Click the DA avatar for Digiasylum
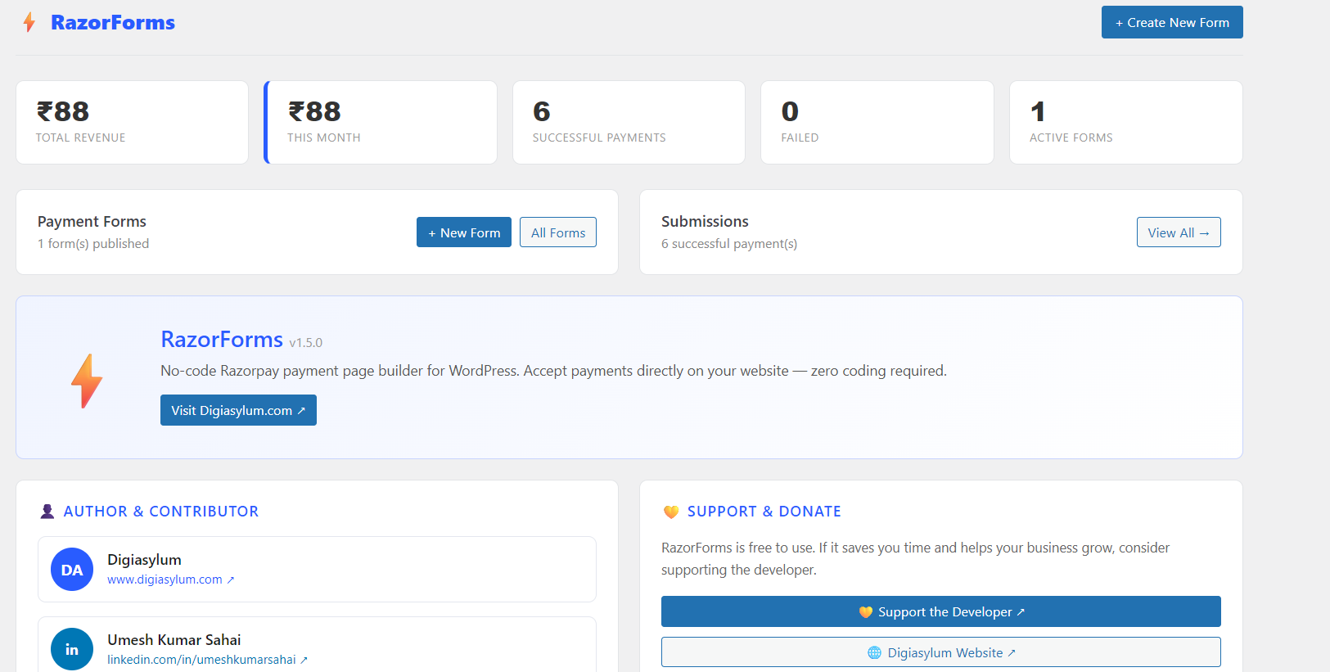The image size is (1330, 672). click(x=72, y=570)
